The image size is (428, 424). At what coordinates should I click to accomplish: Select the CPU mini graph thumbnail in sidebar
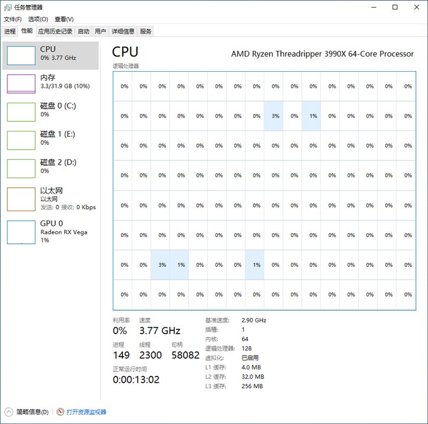[21, 56]
